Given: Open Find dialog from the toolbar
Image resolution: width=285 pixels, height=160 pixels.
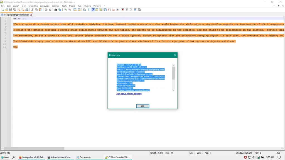Looking at the screenshot, I should coord(56,9).
